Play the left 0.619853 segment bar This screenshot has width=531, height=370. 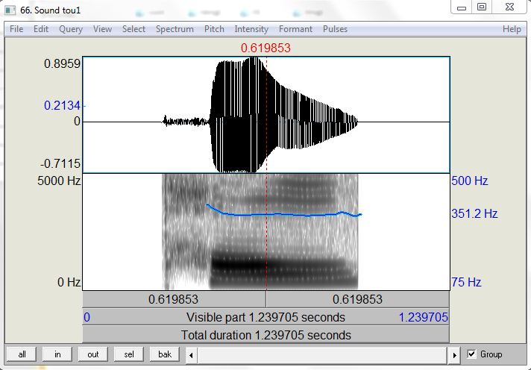[x=174, y=299]
